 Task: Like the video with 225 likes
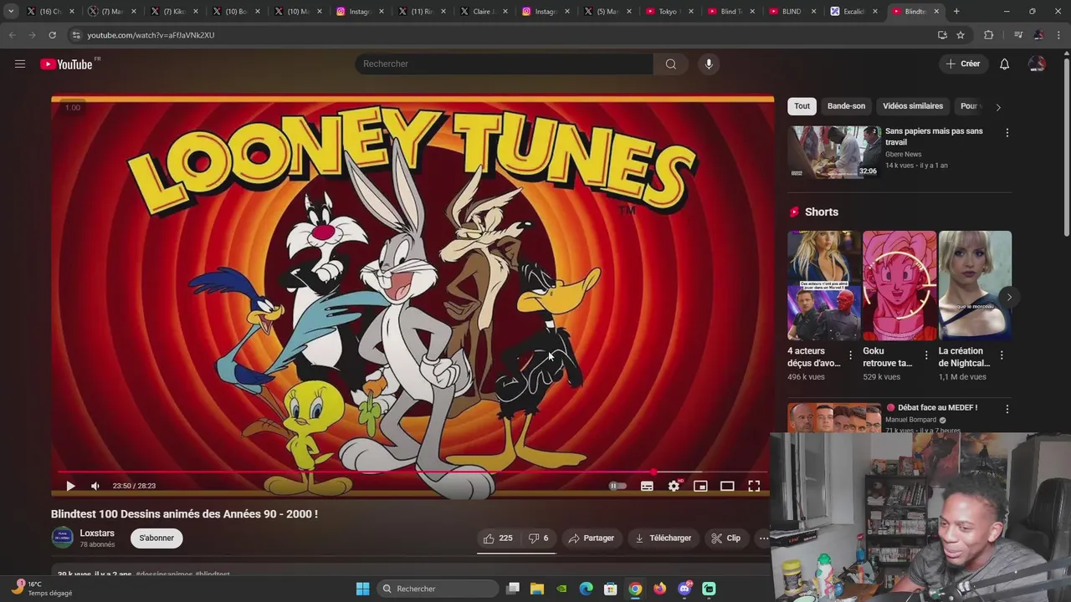pos(497,538)
